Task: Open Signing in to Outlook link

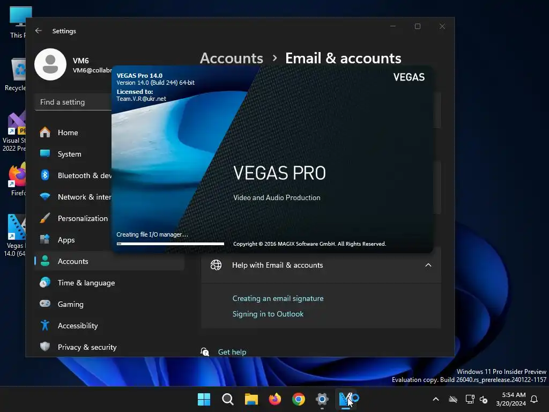Action: (x=268, y=314)
